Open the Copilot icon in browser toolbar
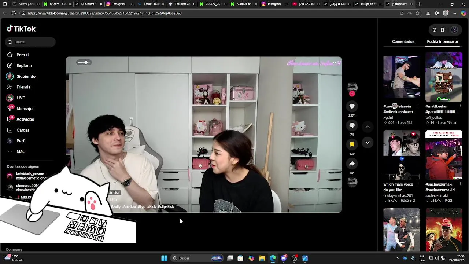The height and width of the screenshot is (264, 469). point(464,13)
